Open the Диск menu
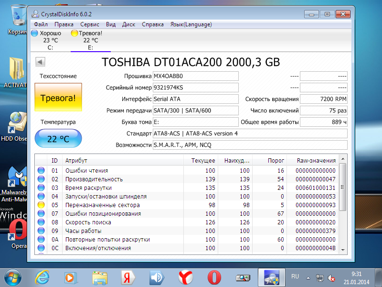Image resolution: width=382 pixels, height=287 pixels. tap(128, 24)
